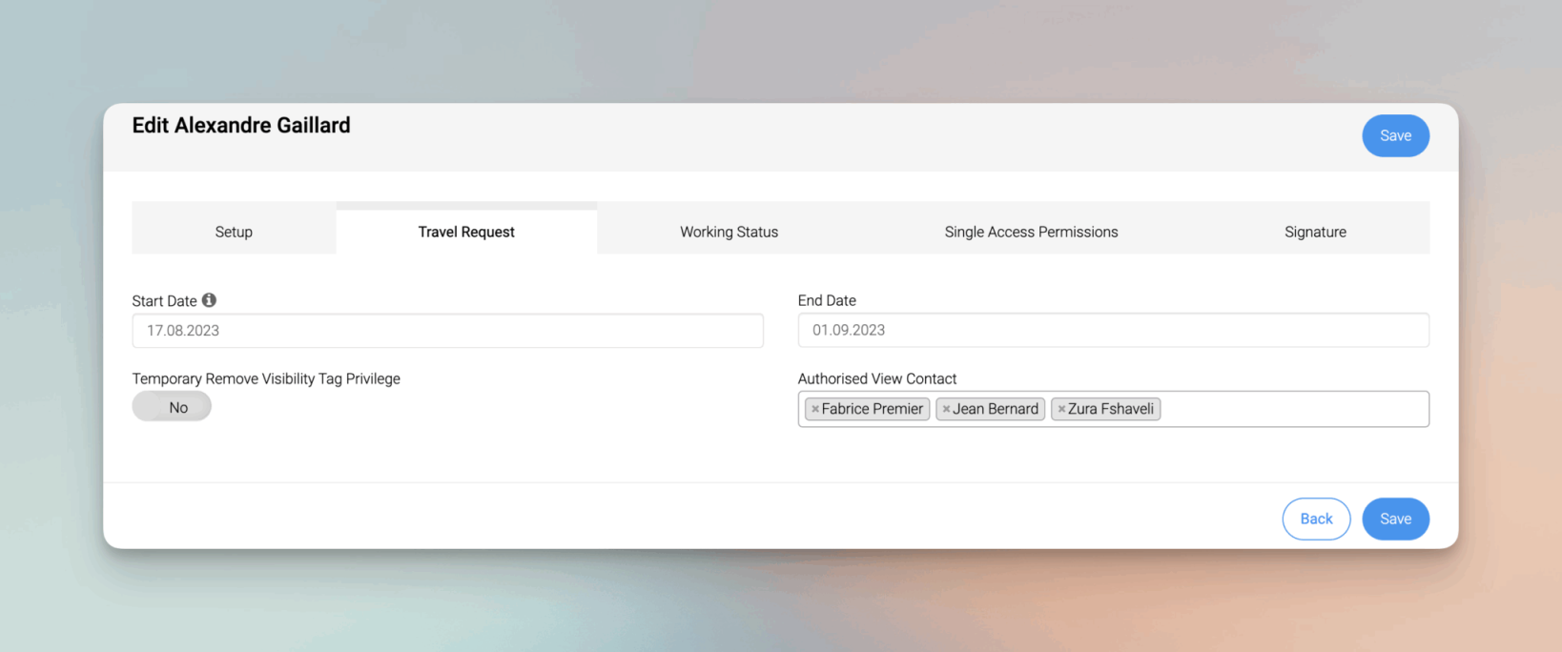Open the End Date field

tap(1113, 331)
